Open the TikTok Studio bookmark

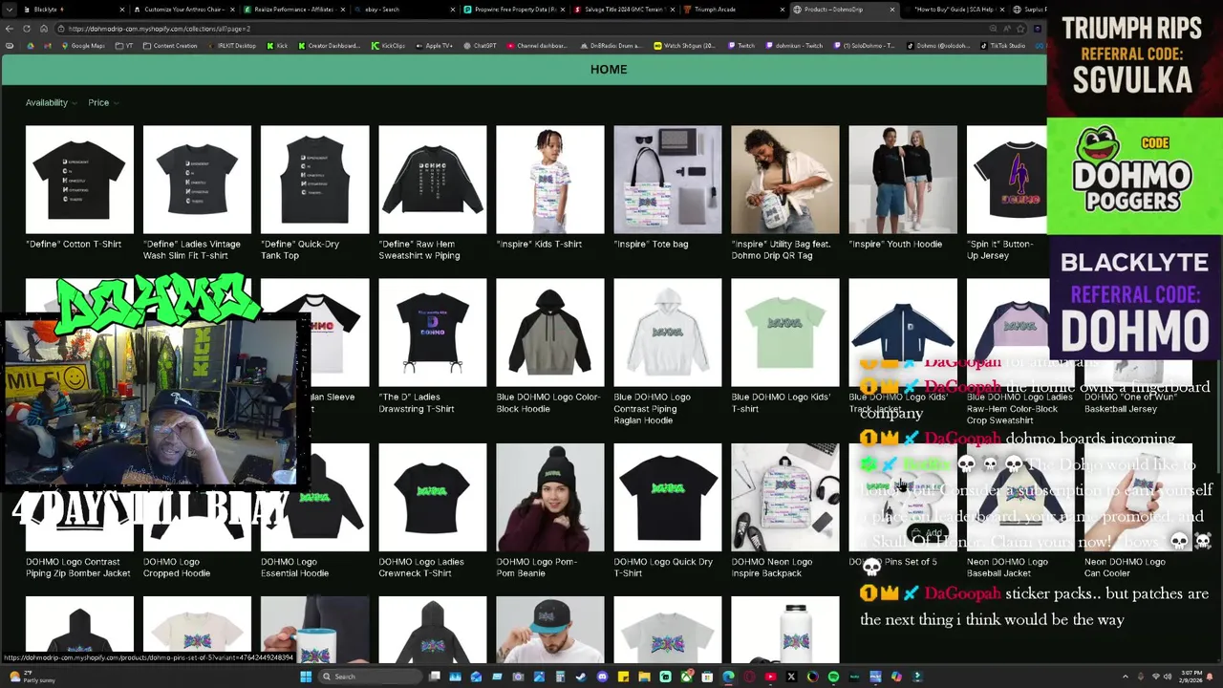1003,46
